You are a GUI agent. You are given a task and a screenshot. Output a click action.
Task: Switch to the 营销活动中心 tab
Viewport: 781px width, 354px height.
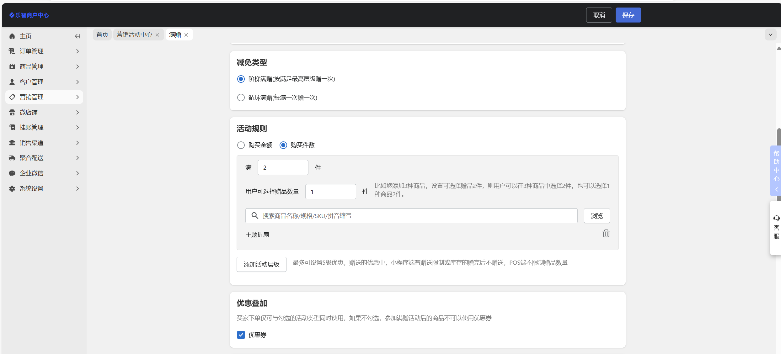pos(134,34)
